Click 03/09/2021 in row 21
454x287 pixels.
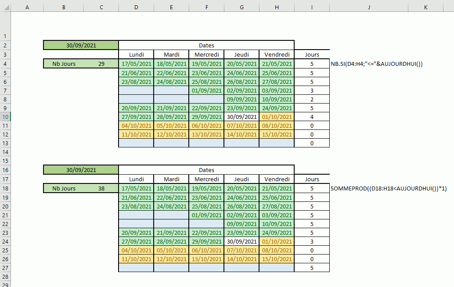pos(277,215)
